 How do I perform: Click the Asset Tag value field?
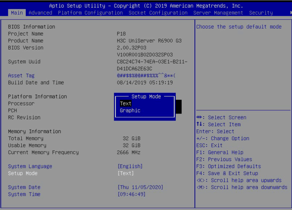(x=146, y=76)
